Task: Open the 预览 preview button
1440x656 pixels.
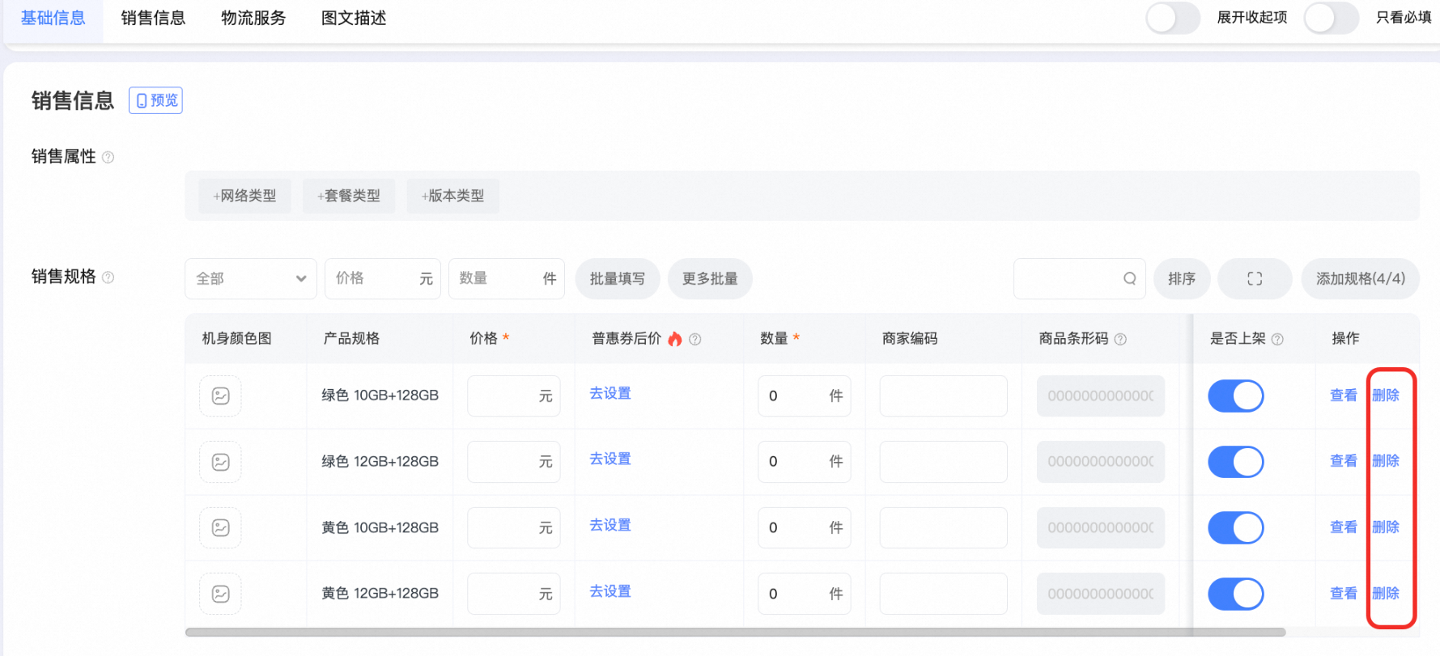Action: (155, 100)
